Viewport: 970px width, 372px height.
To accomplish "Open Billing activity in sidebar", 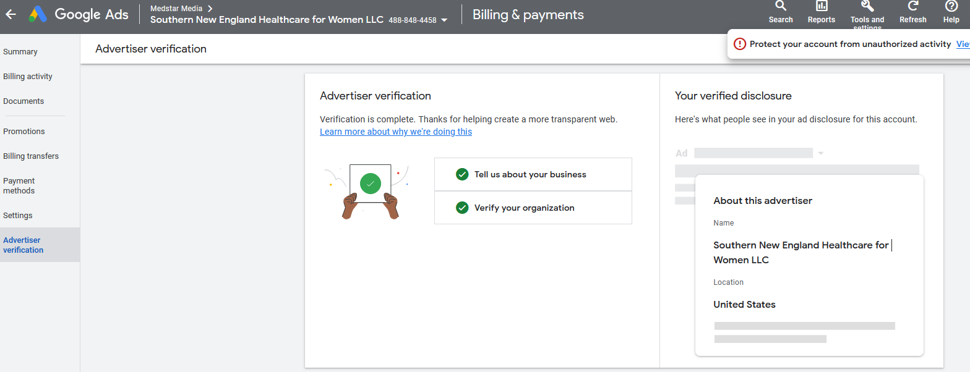I will [x=28, y=77].
